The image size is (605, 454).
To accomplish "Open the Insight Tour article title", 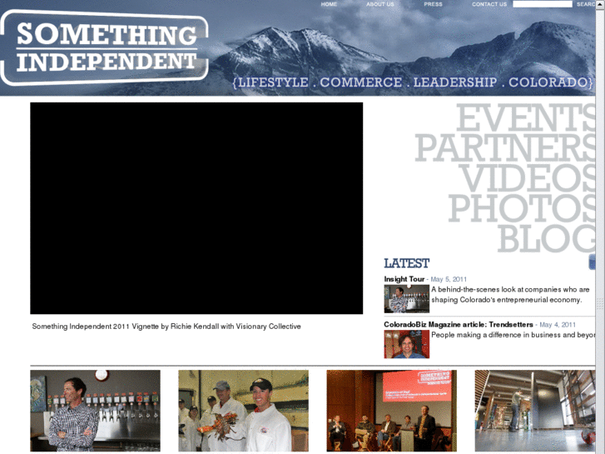I will [x=404, y=279].
